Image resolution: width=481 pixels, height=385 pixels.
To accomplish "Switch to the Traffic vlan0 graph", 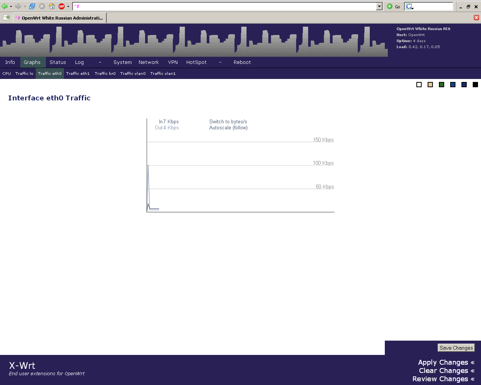I will click(133, 74).
